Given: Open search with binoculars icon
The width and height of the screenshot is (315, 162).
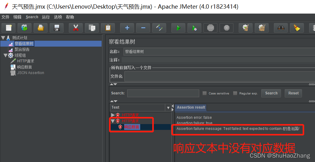Looking at the screenshot, I should [x=281, y=28].
